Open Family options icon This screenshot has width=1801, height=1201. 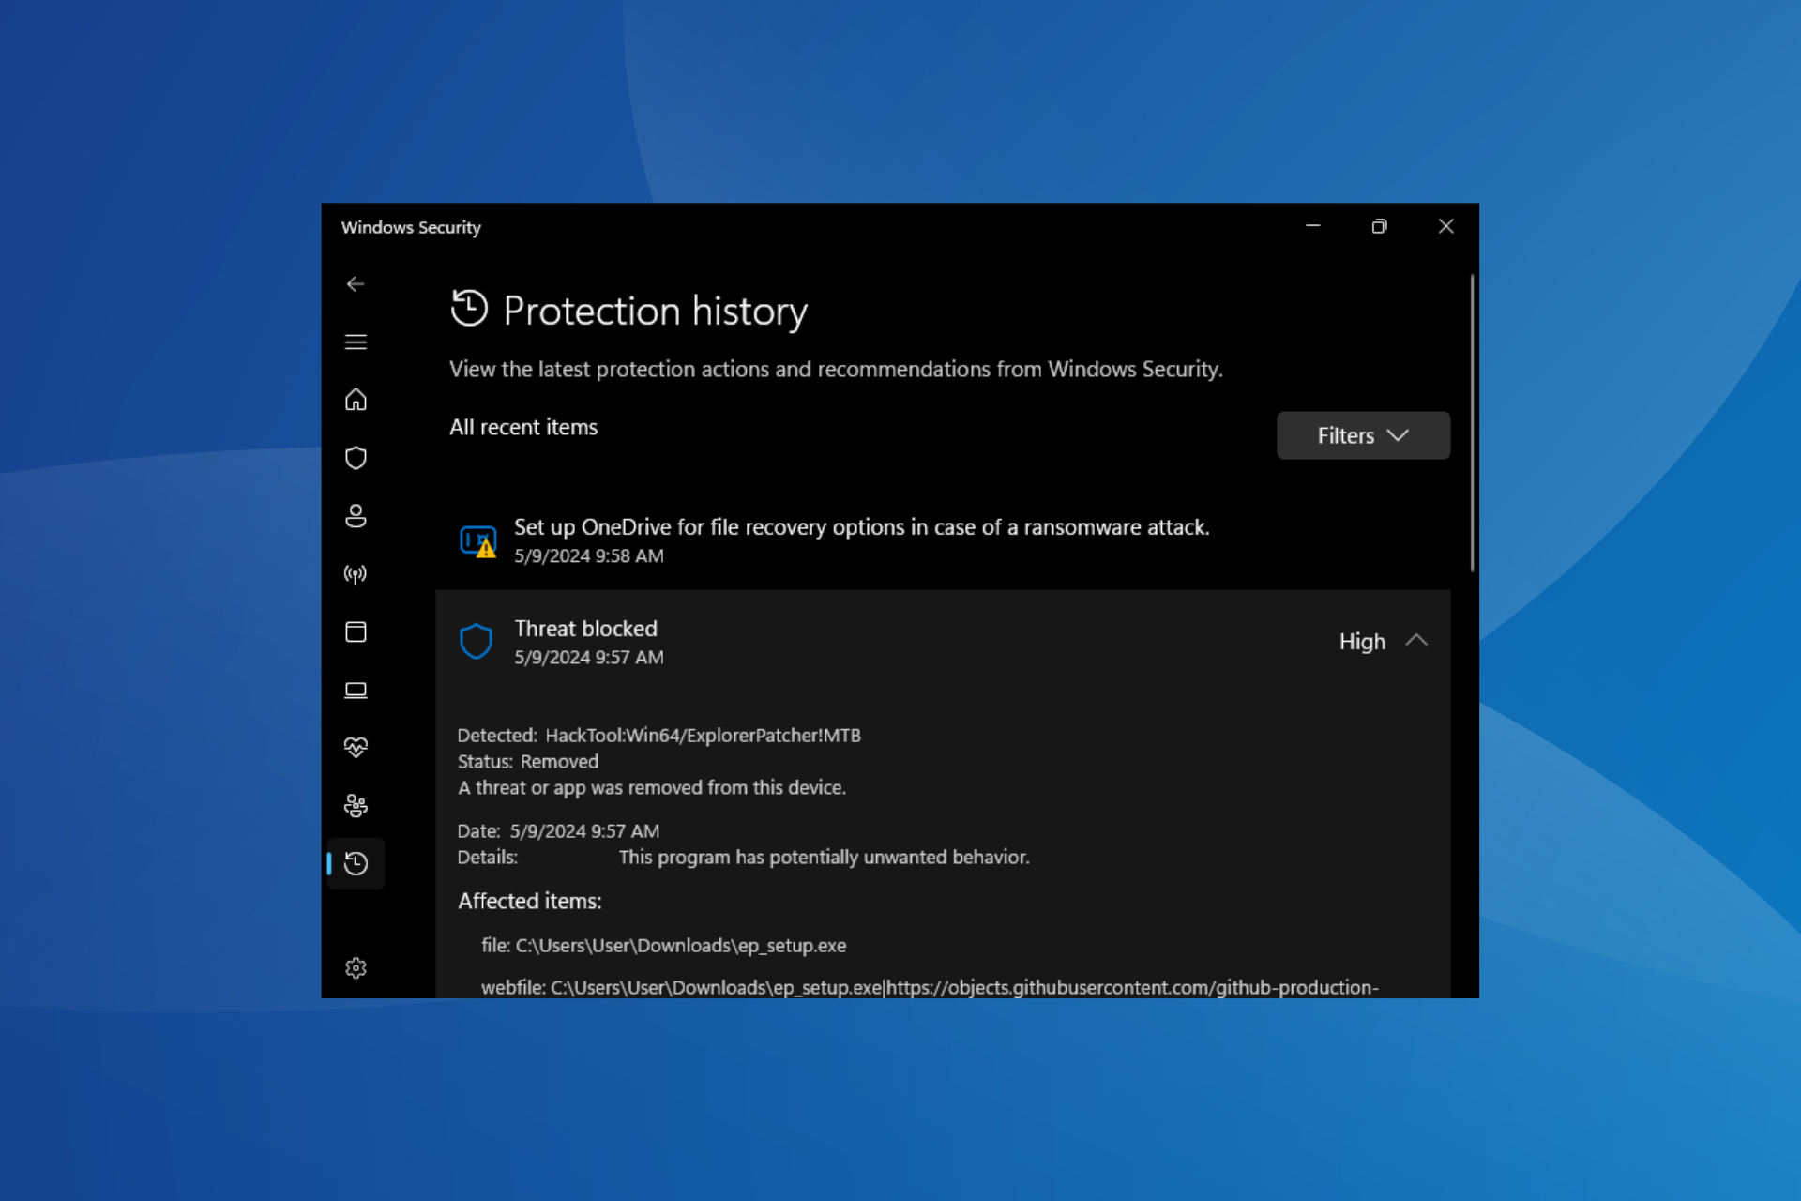click(x=356, y=806)
